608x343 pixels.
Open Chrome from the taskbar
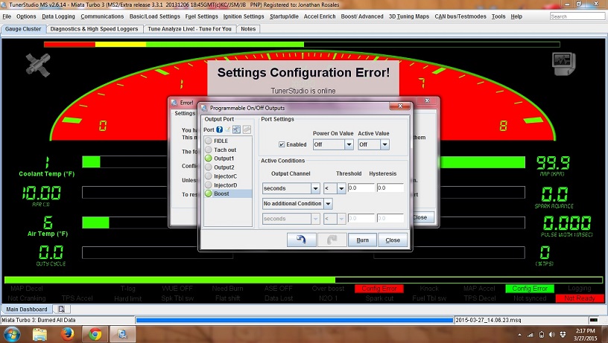pos(96,333)
